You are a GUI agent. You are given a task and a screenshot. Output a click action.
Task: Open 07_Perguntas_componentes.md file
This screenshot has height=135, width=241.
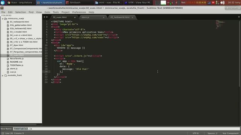(26, 52)
